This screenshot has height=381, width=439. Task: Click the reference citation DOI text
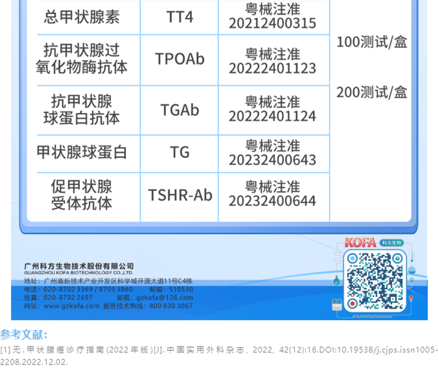pos(369,350)
